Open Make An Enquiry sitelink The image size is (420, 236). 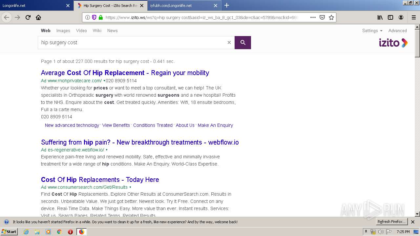(x=215, y=125)
